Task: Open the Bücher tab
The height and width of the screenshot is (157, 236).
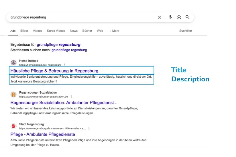Action: tap(87, 31)
